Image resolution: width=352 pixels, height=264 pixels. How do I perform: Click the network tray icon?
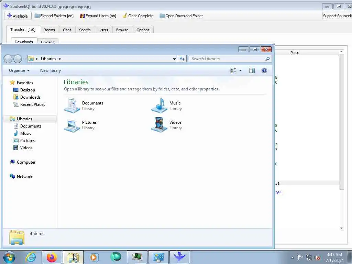tap(309, 257)
